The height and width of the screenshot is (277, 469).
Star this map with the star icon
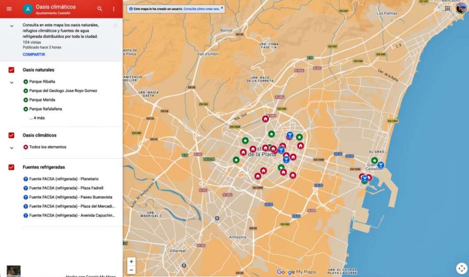[115, 26]
